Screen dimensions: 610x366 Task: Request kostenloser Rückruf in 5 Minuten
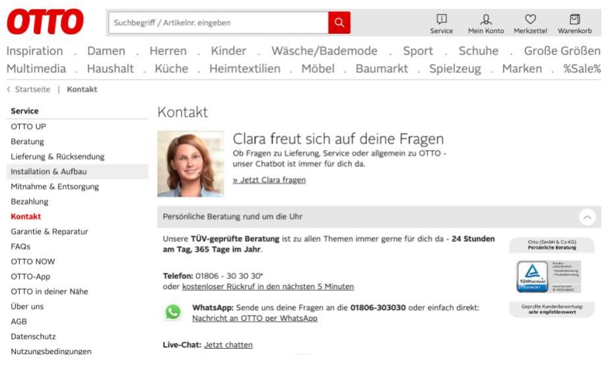268,287
